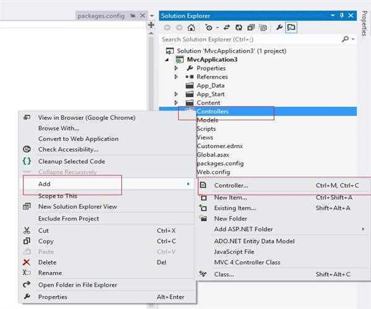The height and width of the screenshot is (309, 371).
Task: Click the search magnifier icon in Solution Explorer
Action: 345,39
